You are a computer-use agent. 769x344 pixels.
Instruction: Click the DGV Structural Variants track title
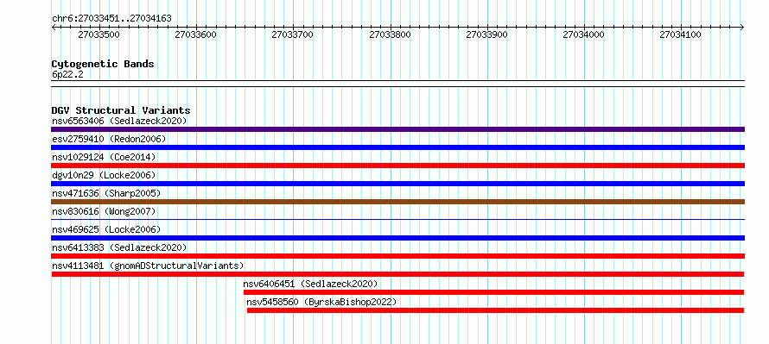pos(121,110)
